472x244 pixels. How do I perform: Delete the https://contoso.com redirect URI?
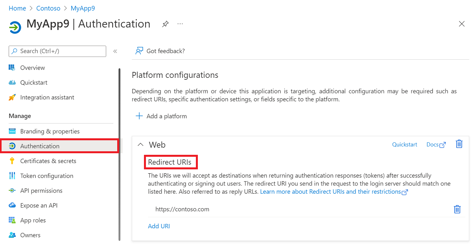tap(457, 209)
